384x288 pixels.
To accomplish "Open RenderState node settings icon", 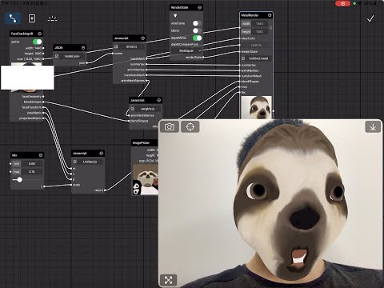I will pos(200,7).
